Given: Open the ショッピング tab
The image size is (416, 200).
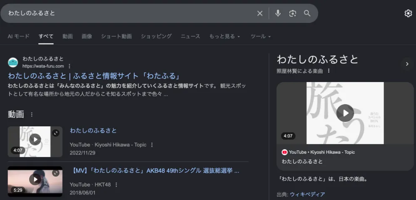Looking at the screenshot, I should pyautogui.click(x=156, y=36).
